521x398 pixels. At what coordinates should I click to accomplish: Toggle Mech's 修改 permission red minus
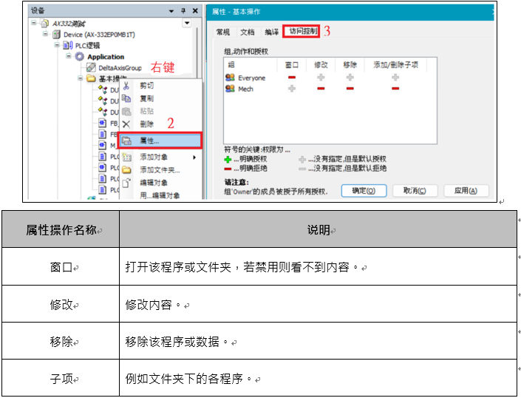[321, 89]
